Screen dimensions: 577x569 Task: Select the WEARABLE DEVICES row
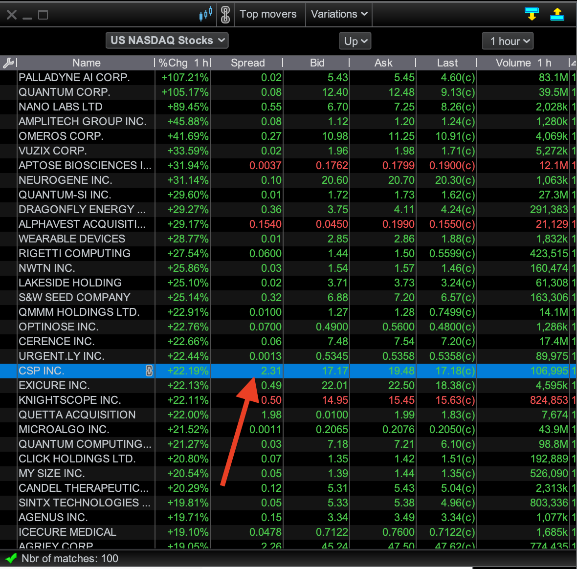pyautogui.click(x=288, y=239)
